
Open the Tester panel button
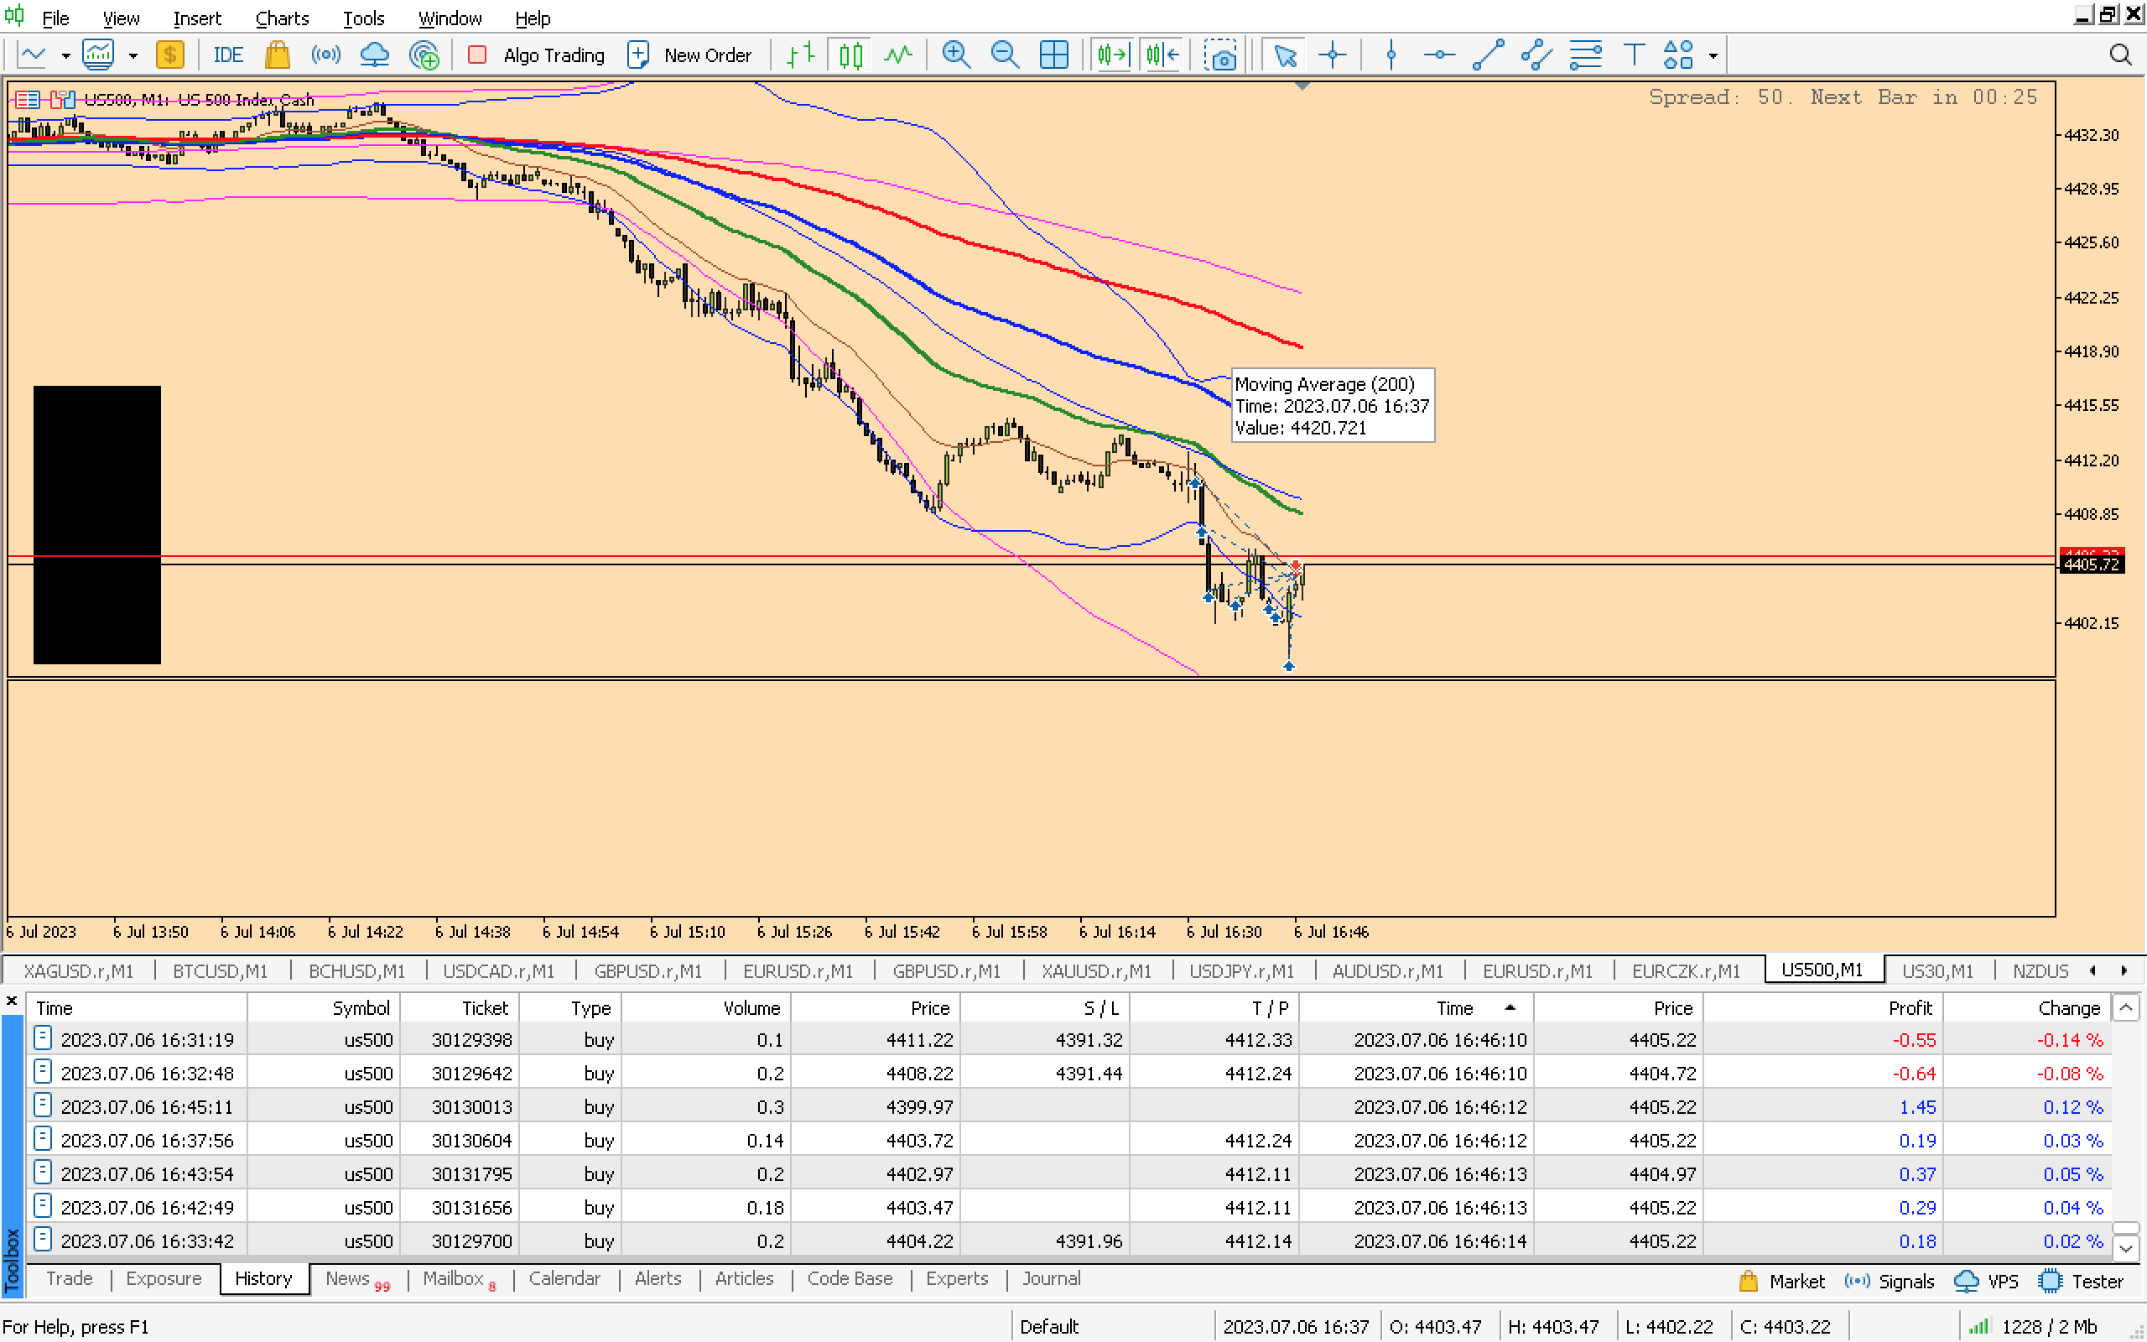(x=2081, y=1281)
